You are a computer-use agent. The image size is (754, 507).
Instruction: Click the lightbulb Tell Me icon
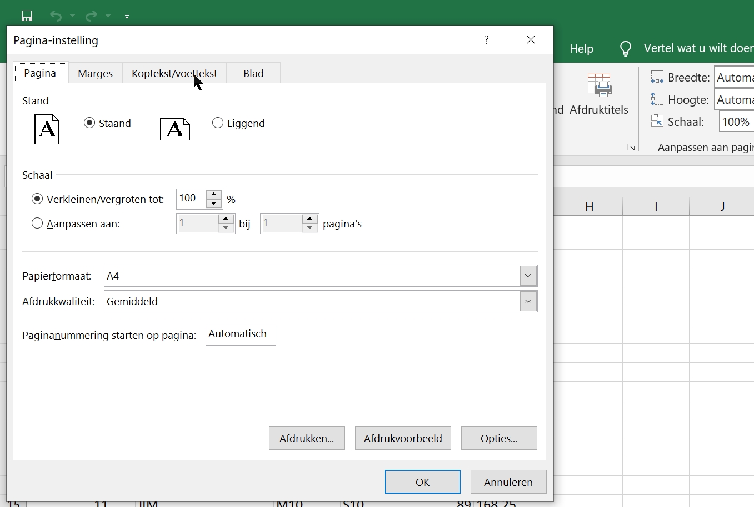point(626,49)
